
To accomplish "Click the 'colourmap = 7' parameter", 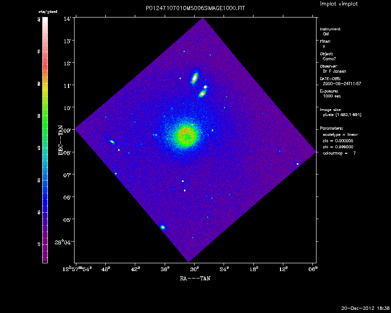I will (x=339, y=153).
